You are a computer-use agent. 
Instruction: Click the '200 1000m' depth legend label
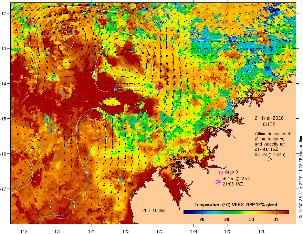(x=154, y=211)
